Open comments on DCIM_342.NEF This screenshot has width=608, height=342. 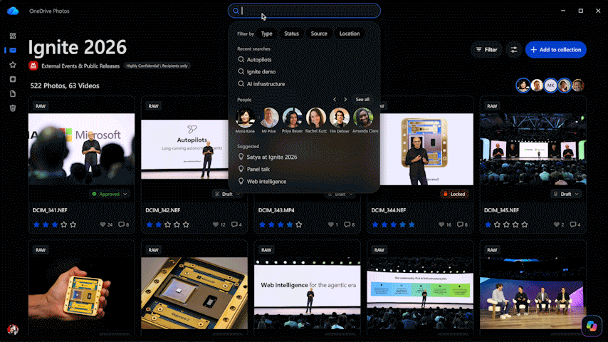[x=234, y=224]
